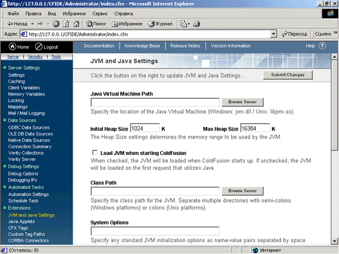The image size is (339, 254).
Task: Open the Вид menu
Action: pos(52,13)
